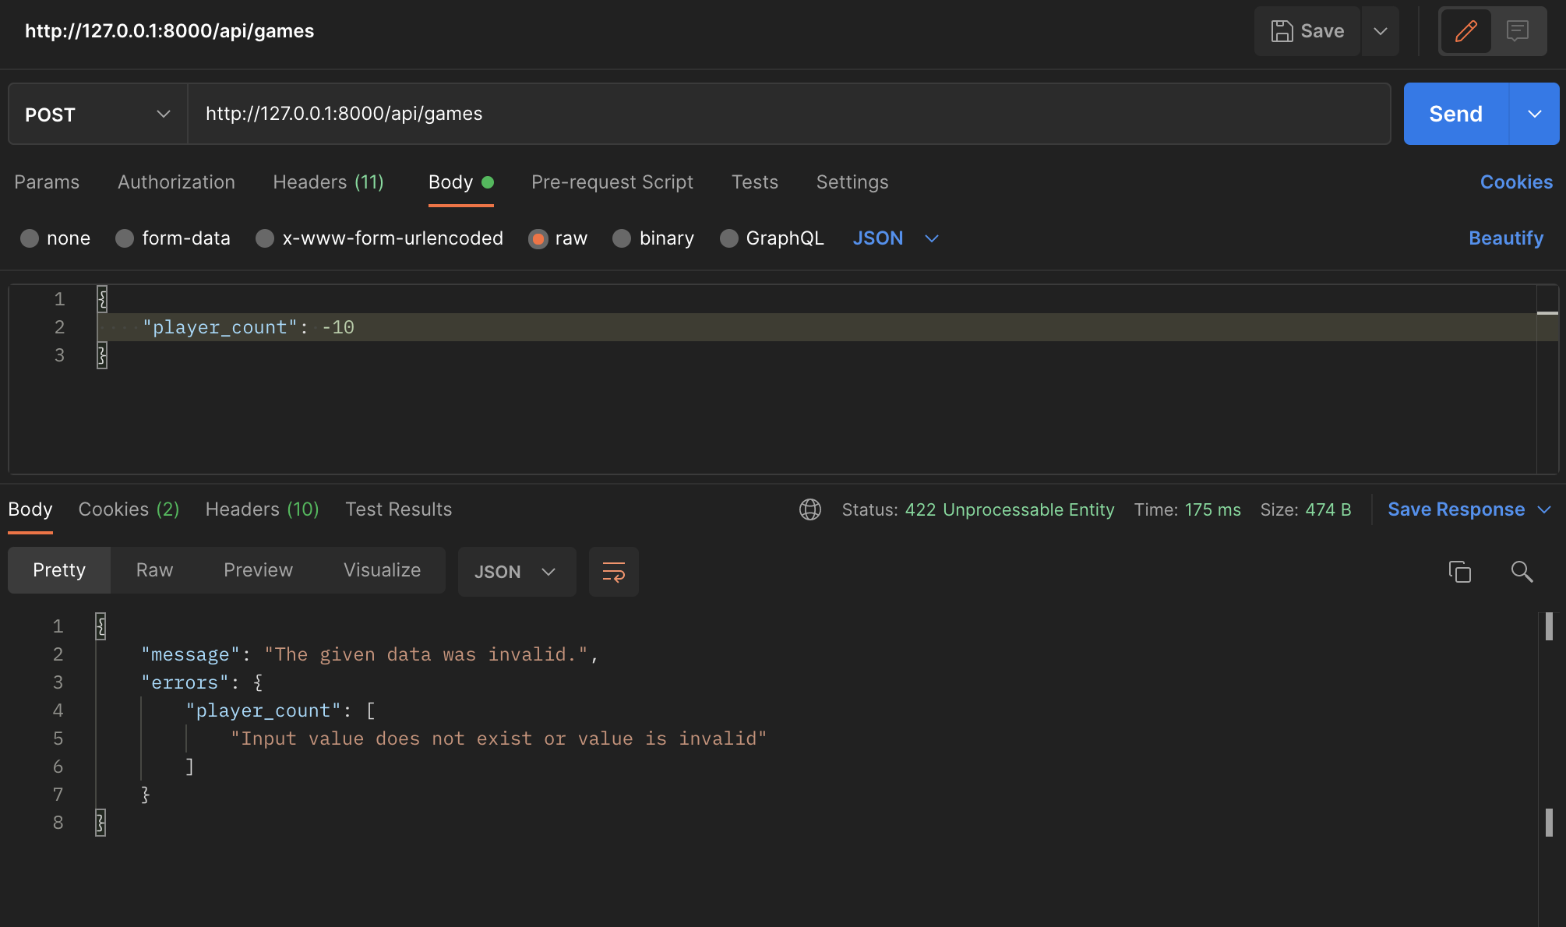The width and height of the screenshot is (1566, 927).
Task: Open the Pre-request Script tab
Action: (x=612, y=182)
